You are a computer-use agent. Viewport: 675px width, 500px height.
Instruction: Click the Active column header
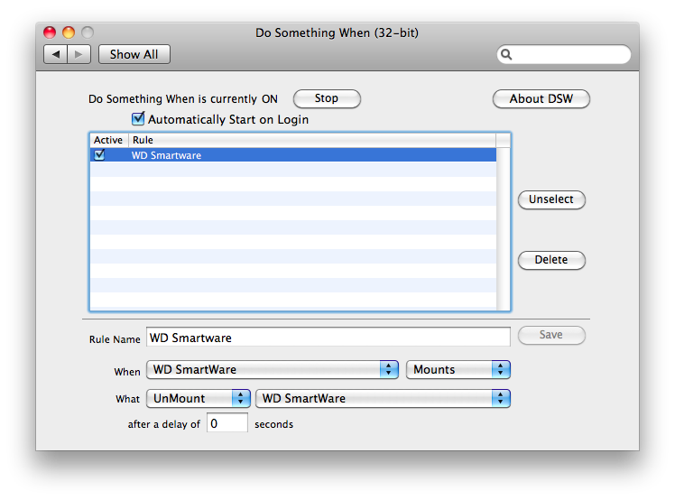click(109, 140)
